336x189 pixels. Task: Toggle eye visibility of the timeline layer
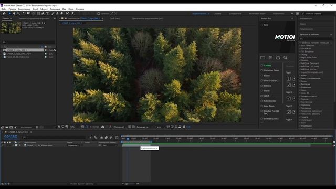click(2, 145)
